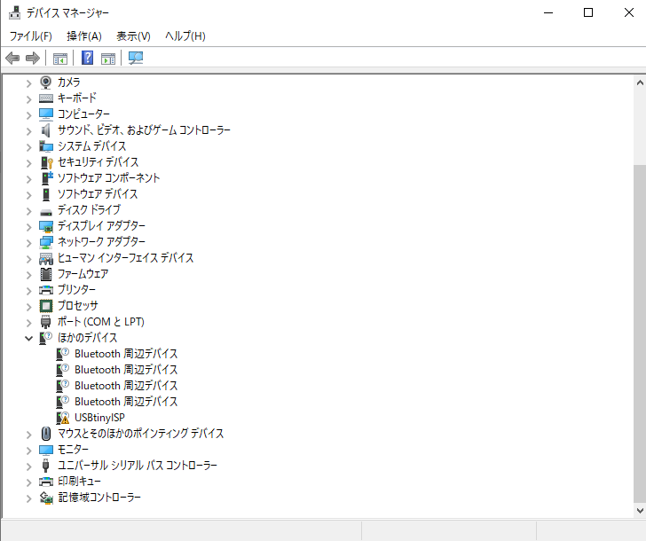This screenshot has height=541, width=646.
Task: Expand the キーボード category
Action: click(x=28, y=99)
